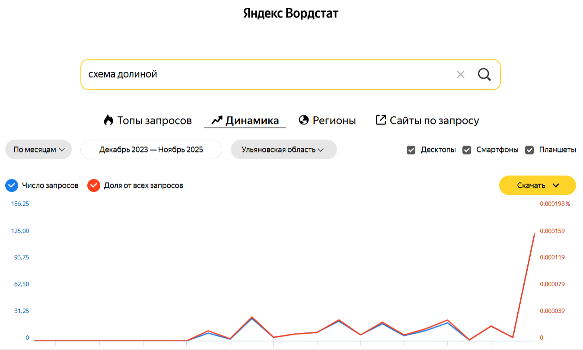Clear the search field with X icon
Viewport: 583px width, 350px height.
[x=461, y=75]
